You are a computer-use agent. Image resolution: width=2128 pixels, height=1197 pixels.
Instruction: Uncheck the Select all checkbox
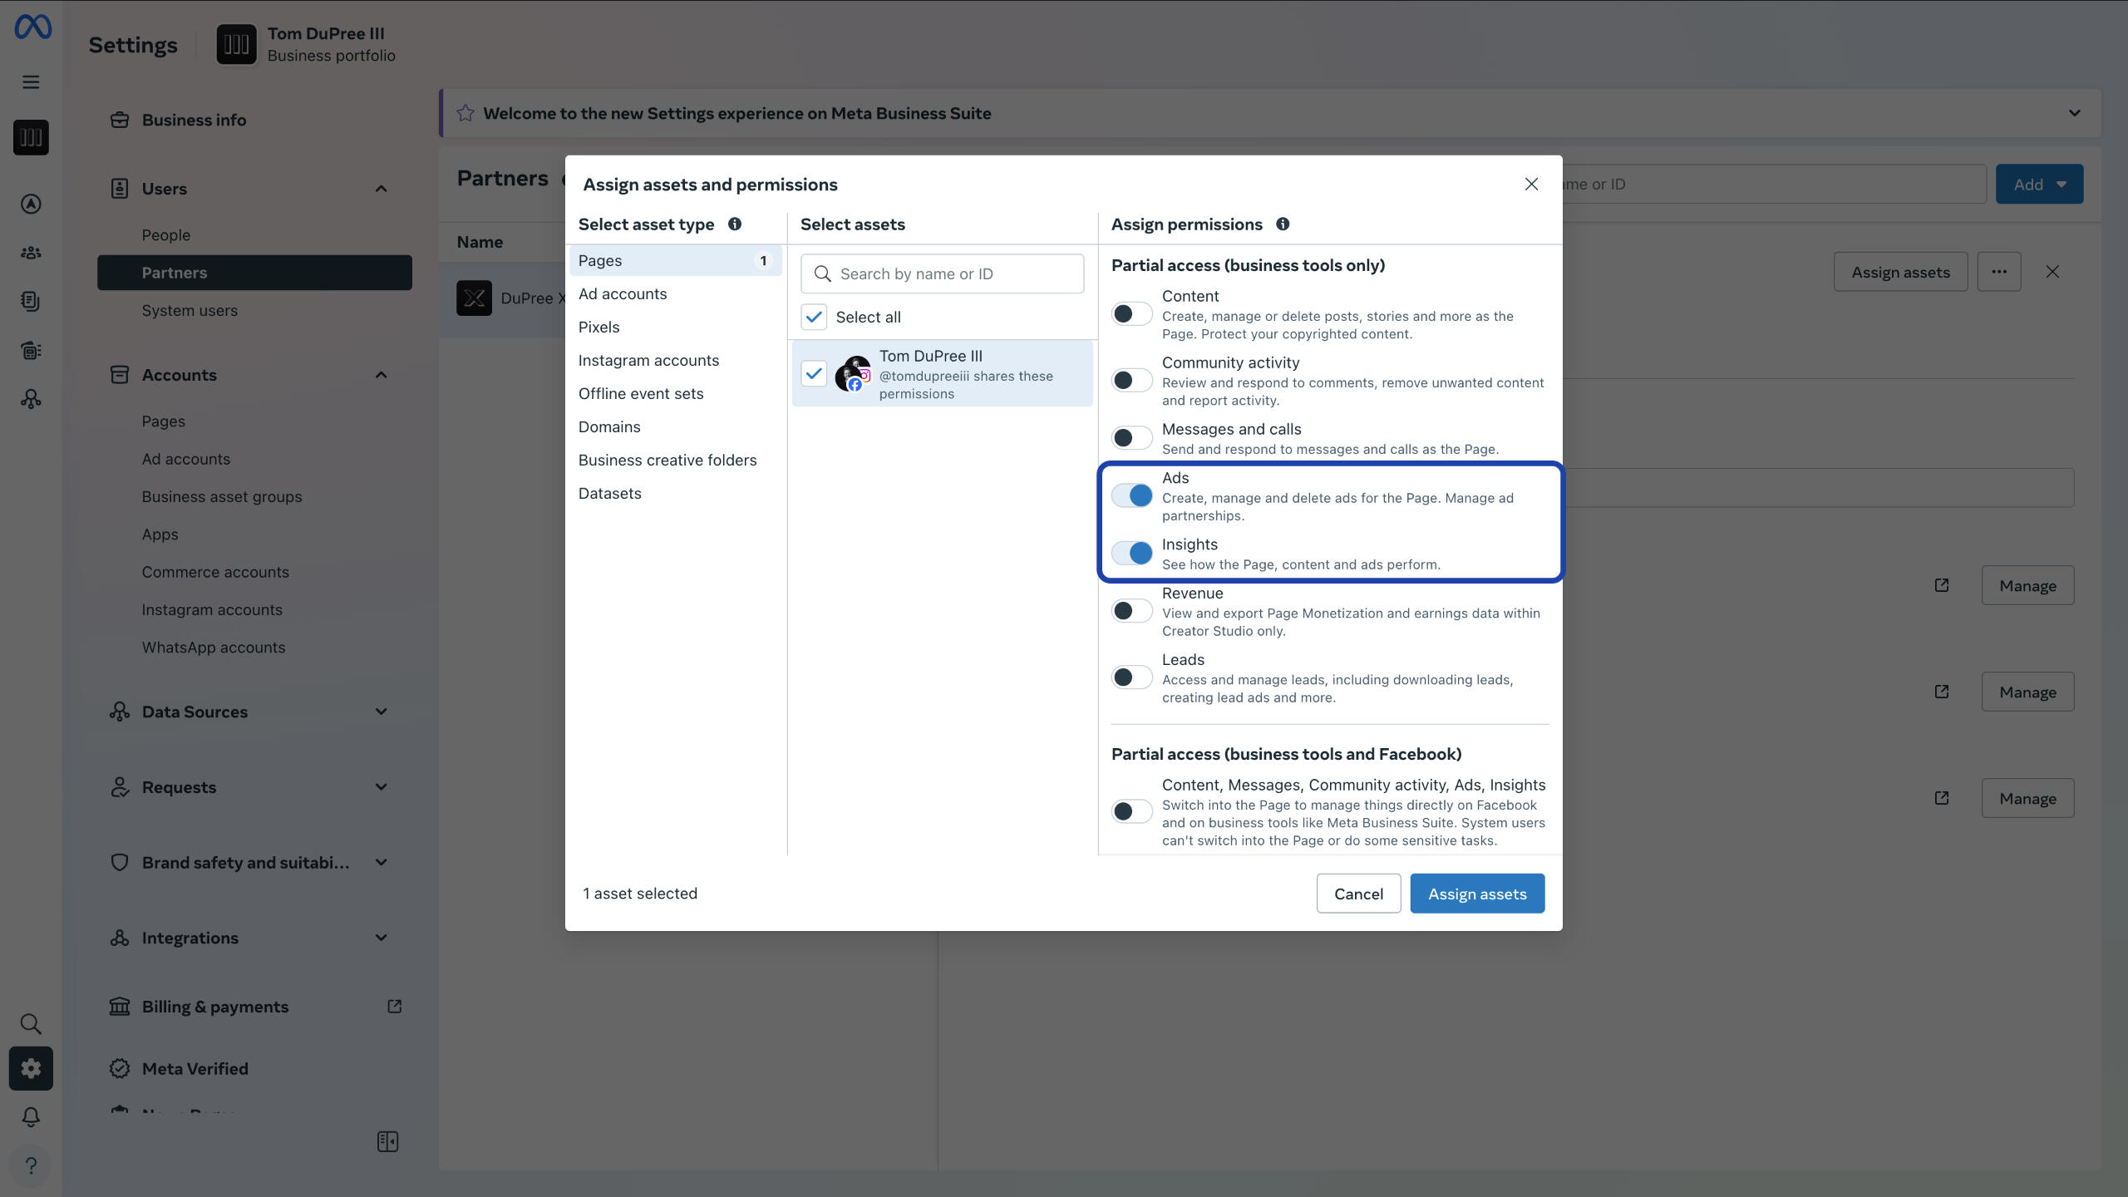coord(814,317)
